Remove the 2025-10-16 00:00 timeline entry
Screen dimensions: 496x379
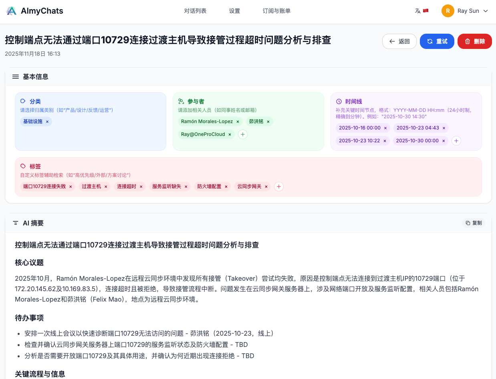click(x=385, y=128)
